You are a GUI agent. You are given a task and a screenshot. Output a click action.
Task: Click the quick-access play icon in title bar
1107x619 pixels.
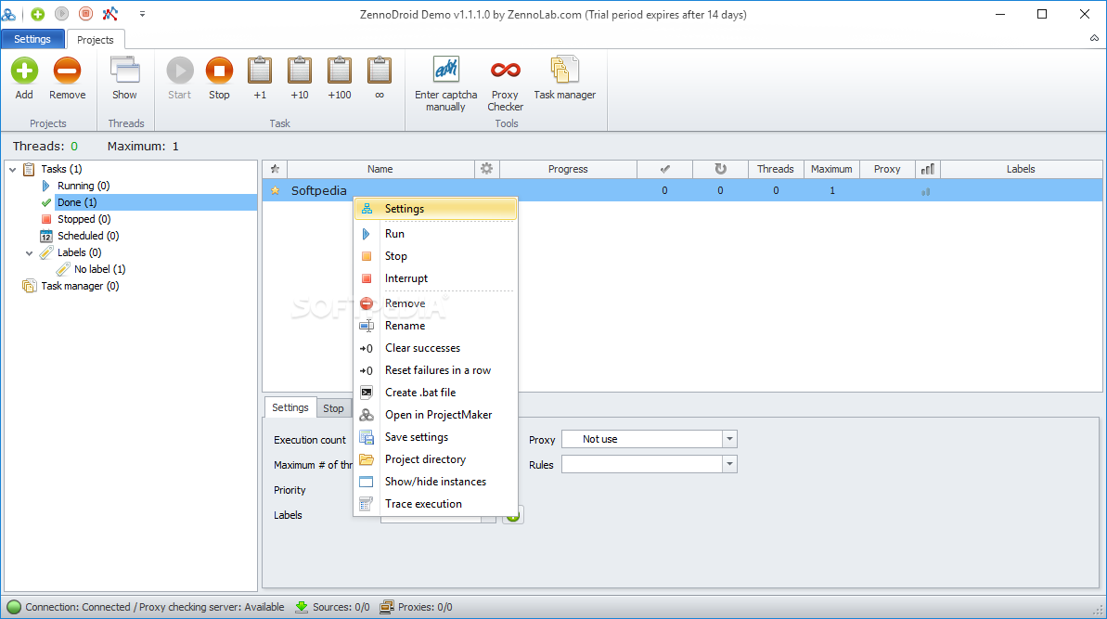pyautogui.click(x=61, y=13)
